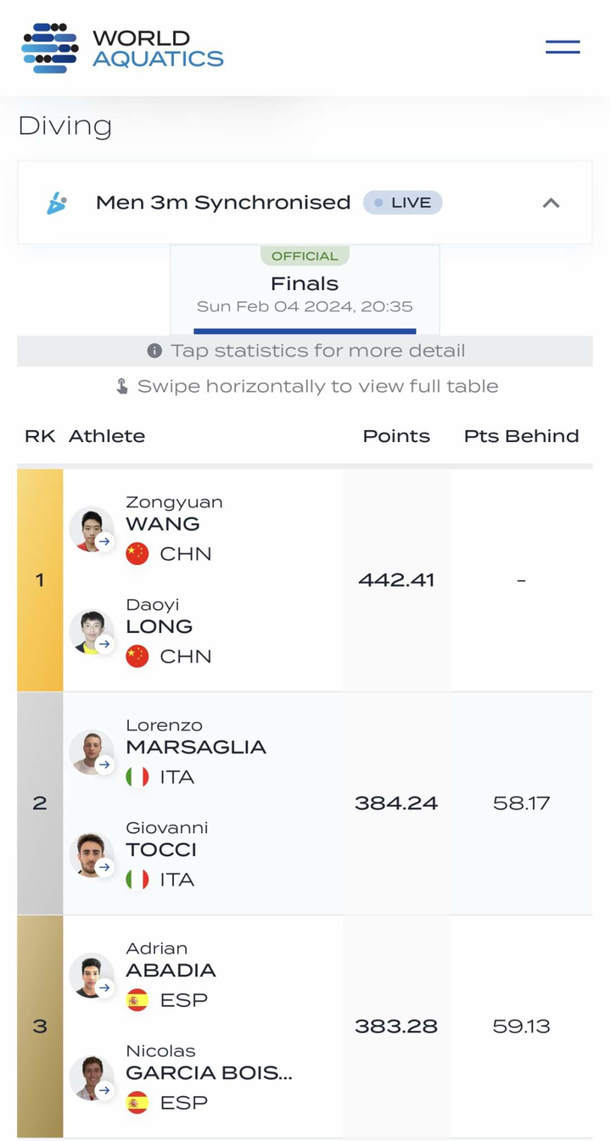Click the LIVE status badge
This screenshot has width=610, height=1141.
click(403, 203)
